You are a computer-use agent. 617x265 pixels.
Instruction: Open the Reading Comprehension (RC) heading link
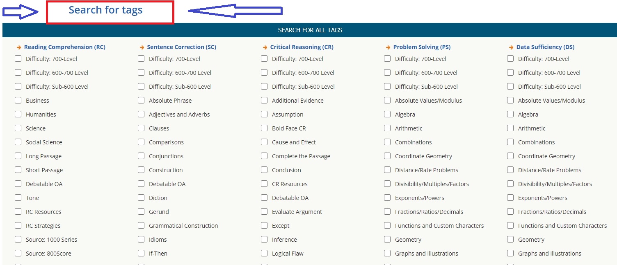click(x=65, y=47)
